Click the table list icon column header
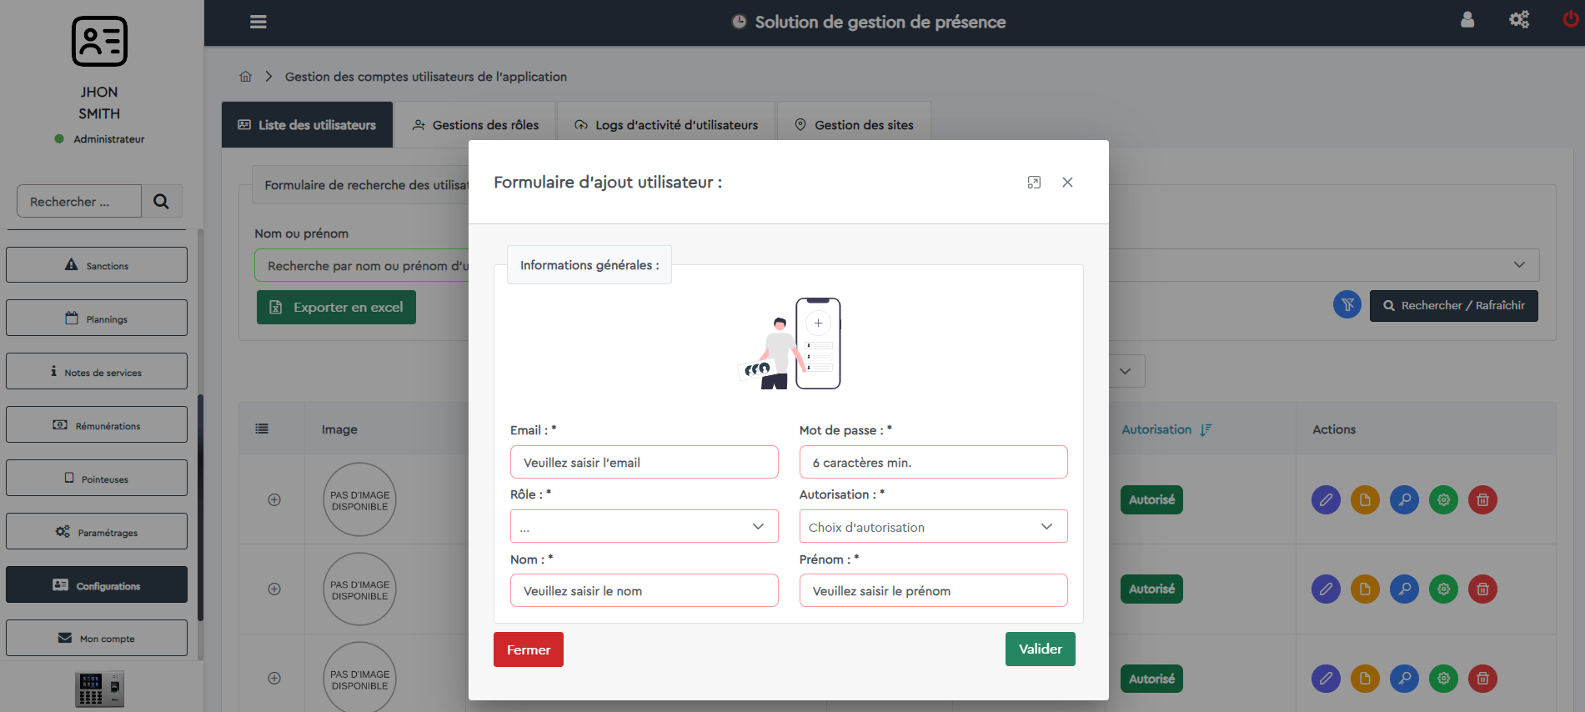 click(x=262, y=429)
